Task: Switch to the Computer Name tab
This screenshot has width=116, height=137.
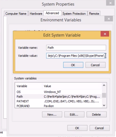Action: coord(16,13)
